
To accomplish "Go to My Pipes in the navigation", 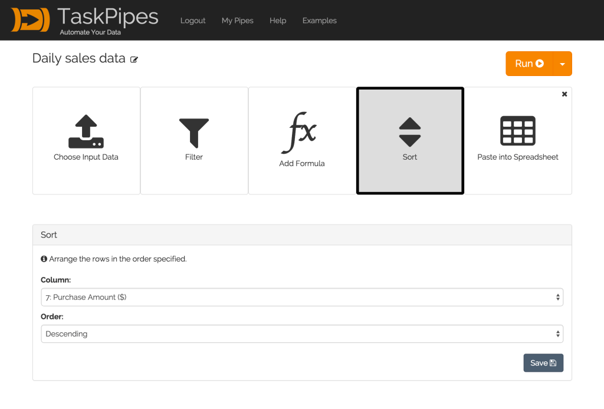I will click(x=237, y=21).
